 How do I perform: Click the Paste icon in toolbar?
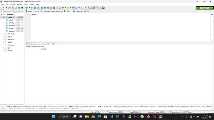[x=16, y=8]
